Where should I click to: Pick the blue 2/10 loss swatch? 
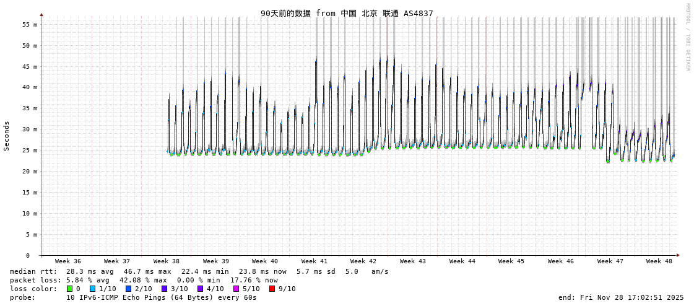(x=128, y=289)
